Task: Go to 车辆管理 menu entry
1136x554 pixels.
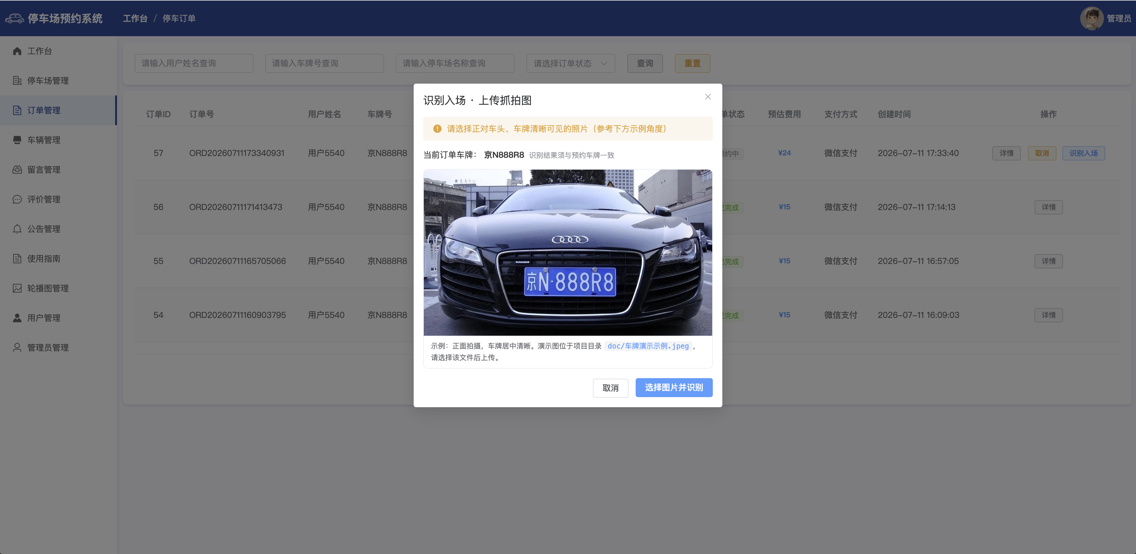Action: click(58, 140)
